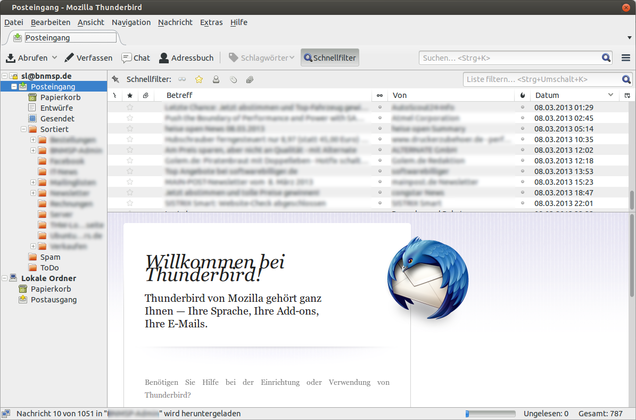
Task: Expand the last subfolder under Sortiert
Action: [33, 246]
